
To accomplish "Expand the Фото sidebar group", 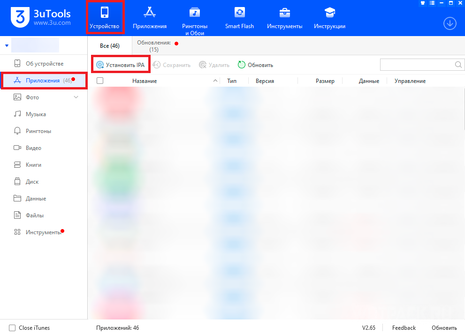I will pyautogui.click(x=76, y=97).
